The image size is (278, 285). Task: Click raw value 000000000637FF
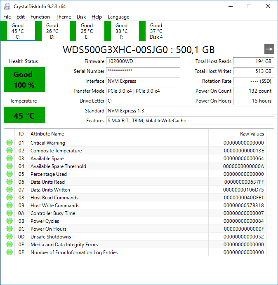pos(244,182)
